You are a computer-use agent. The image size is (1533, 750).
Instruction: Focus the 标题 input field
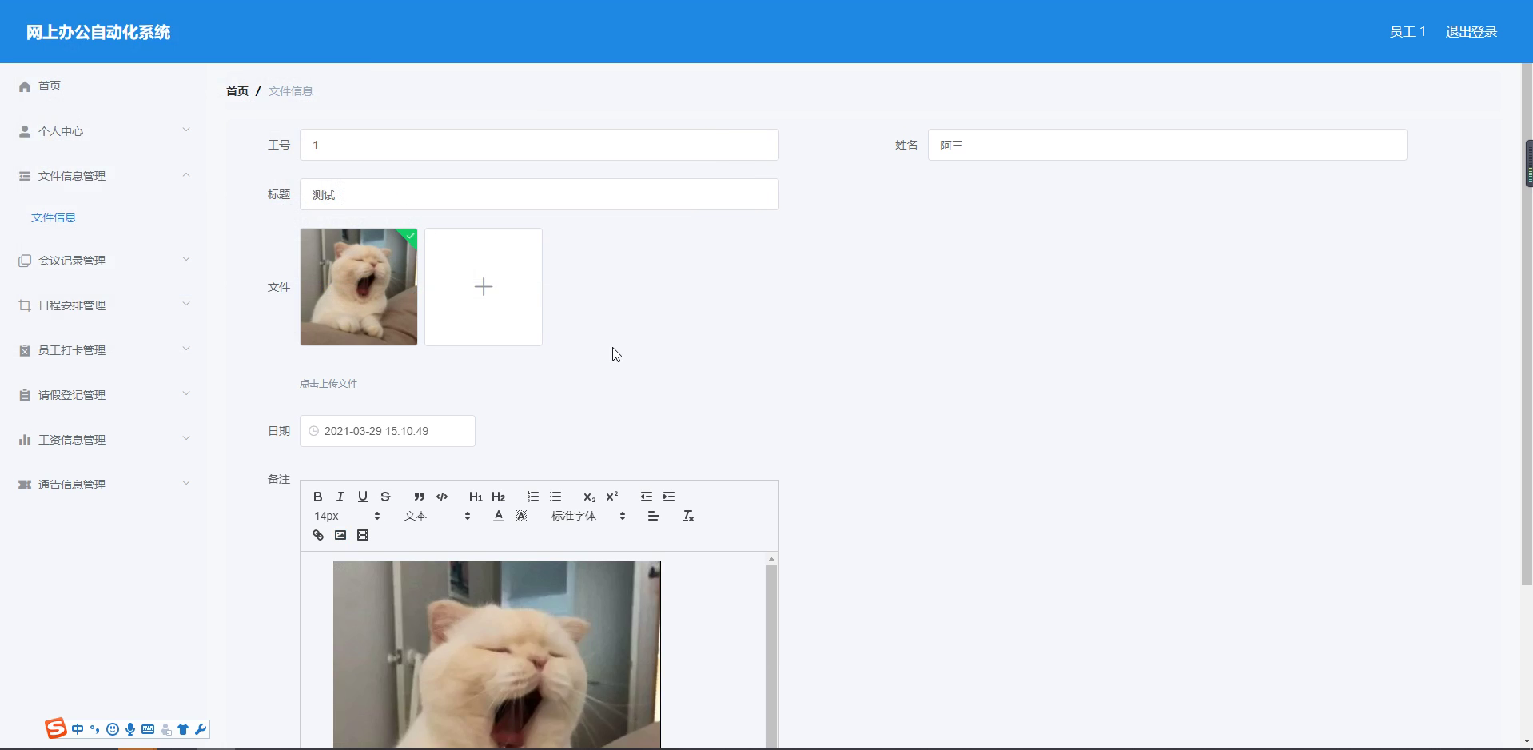click(540, 194)
